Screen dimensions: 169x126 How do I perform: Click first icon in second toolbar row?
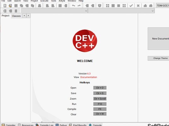(x=5, y=11)
